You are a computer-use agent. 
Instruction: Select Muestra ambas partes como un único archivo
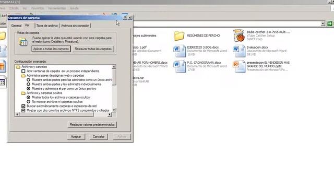[x=28, y=80]
